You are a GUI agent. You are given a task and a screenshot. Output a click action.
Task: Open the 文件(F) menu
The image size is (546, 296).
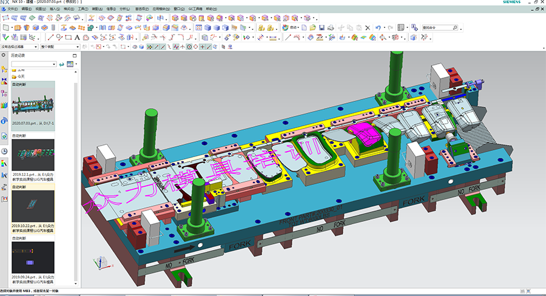click(x=13, y=10)
